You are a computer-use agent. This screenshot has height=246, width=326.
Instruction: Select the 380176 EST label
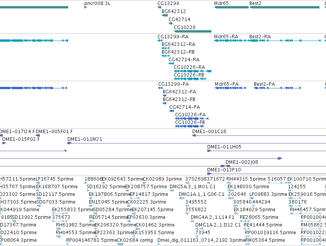point(298,202)
